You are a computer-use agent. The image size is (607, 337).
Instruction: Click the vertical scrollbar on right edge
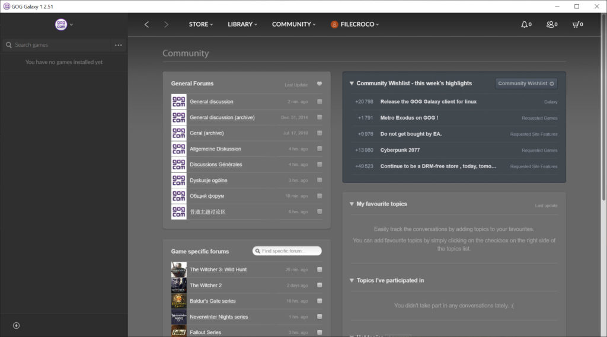tap(603, 107)
